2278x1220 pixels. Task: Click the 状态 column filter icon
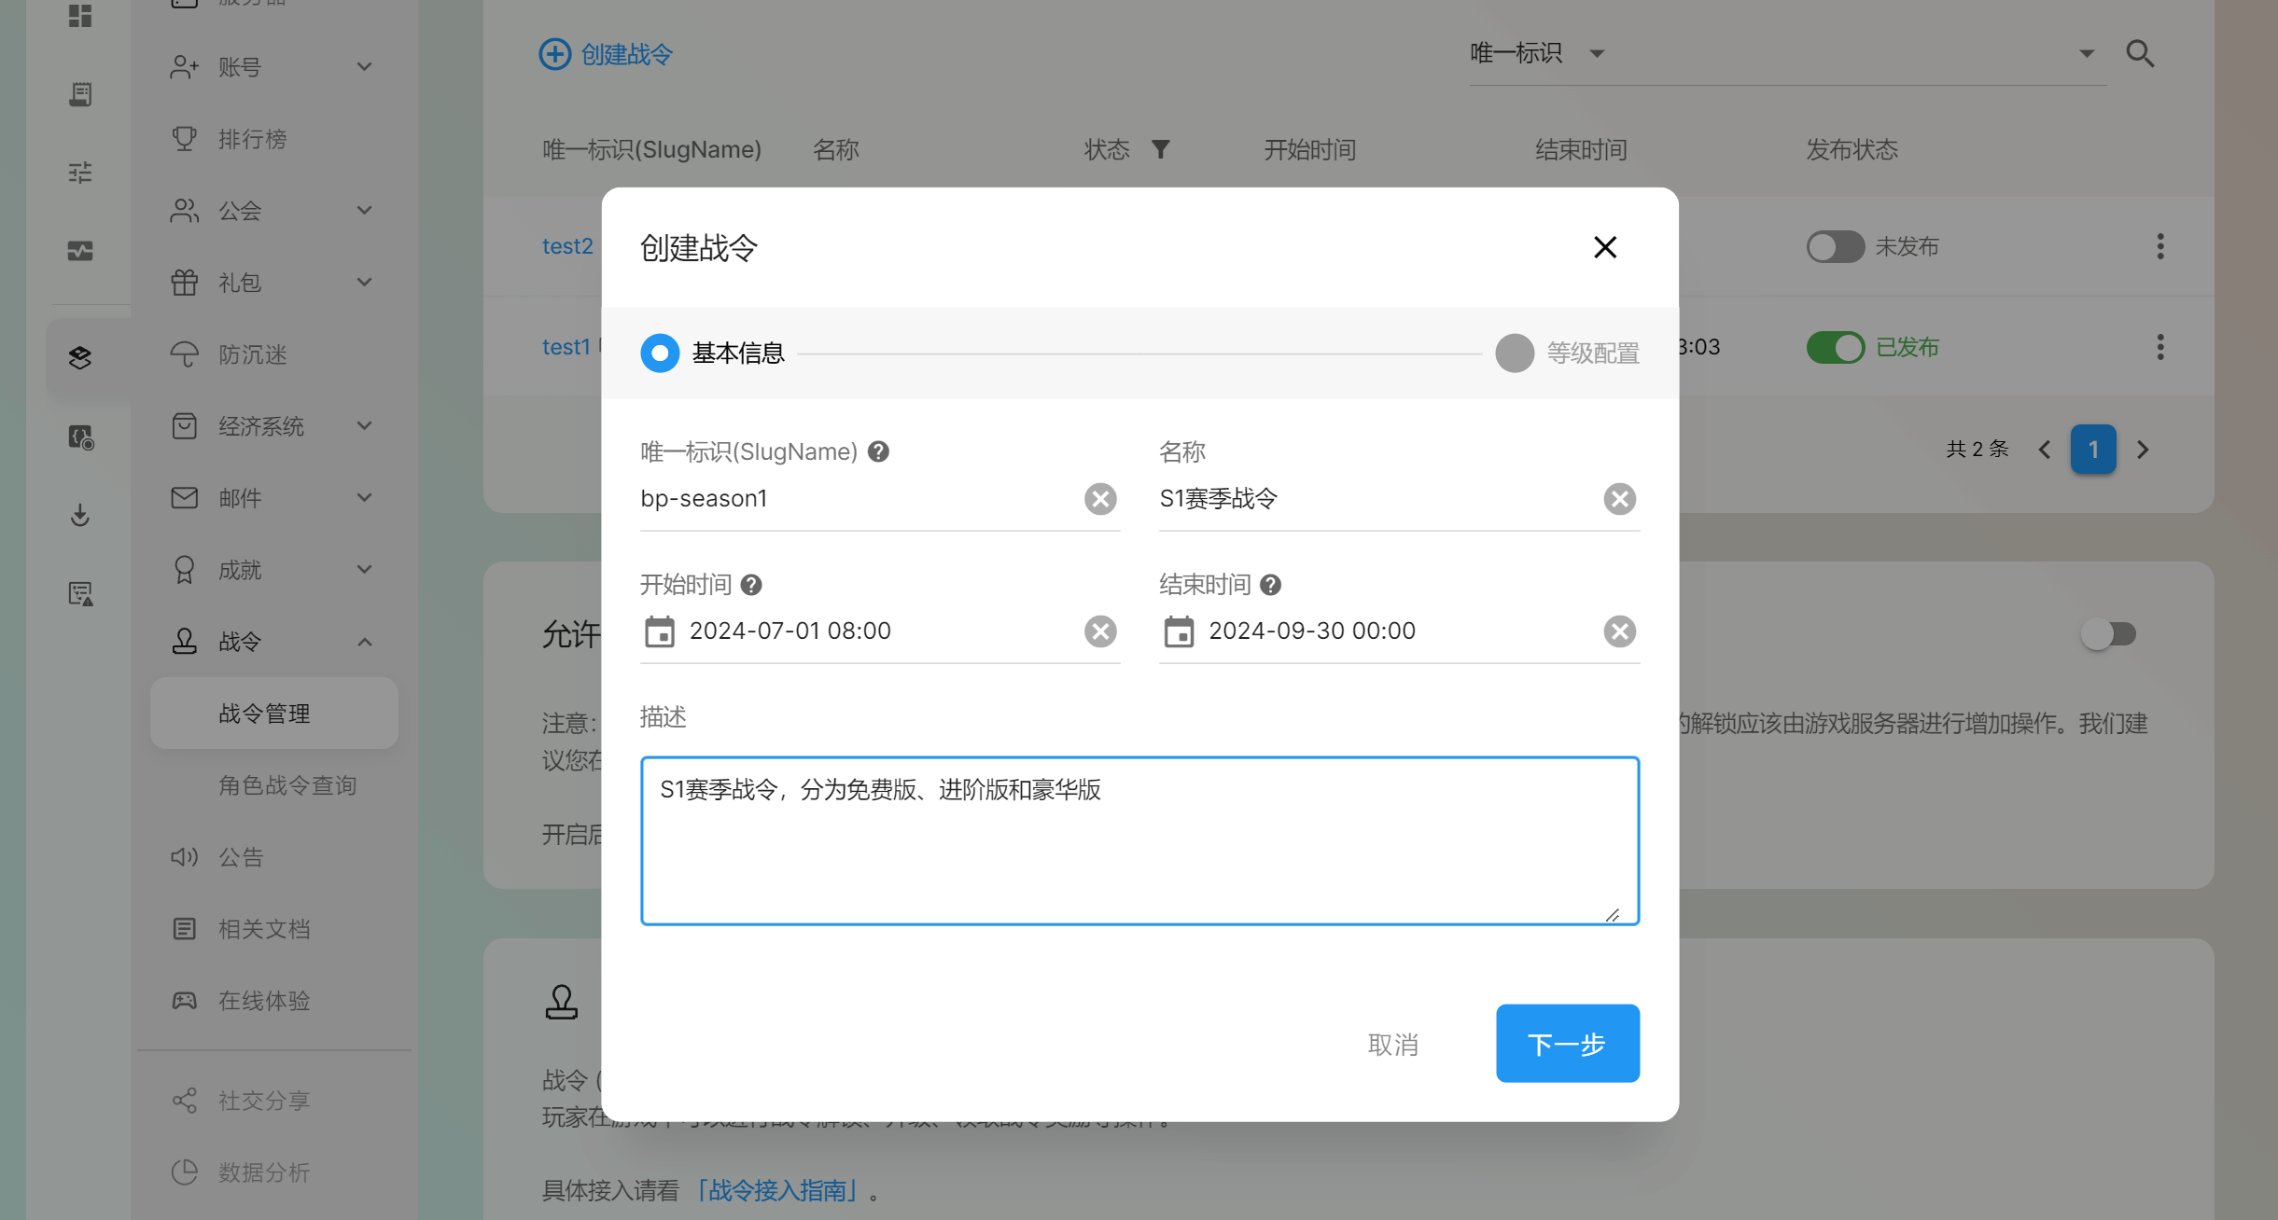(x=1160, y=149)
